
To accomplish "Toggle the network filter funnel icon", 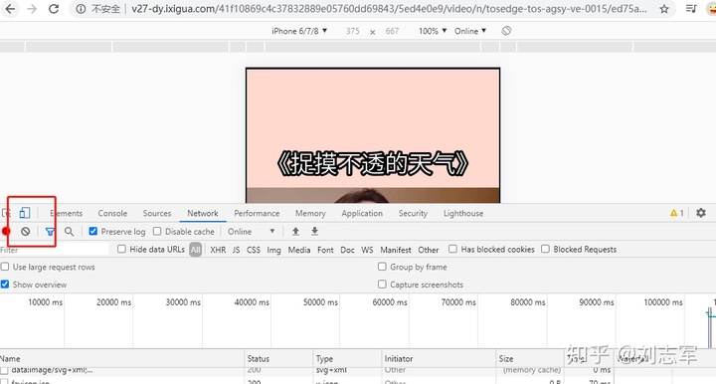I will [50, 232].
